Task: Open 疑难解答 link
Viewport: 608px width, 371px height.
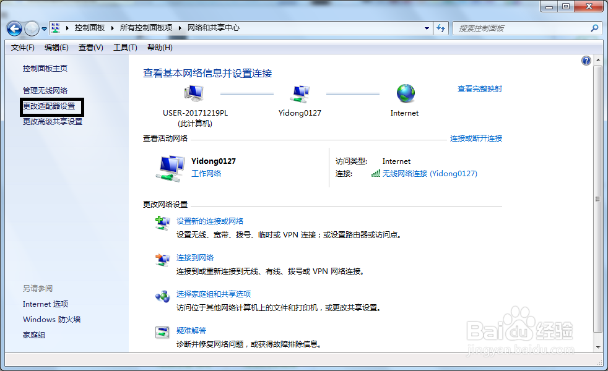Action: (191, 330)
